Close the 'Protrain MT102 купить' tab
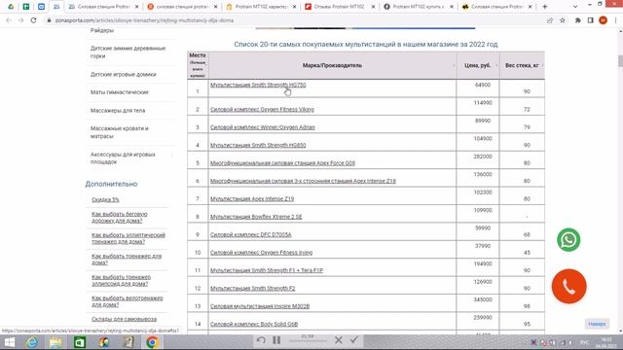623x350 pixels. tap(452, 7)
